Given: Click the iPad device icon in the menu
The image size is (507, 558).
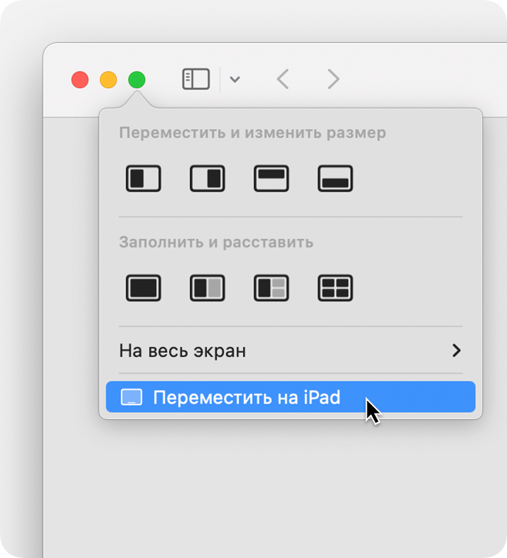Looking at the screenshot, I should point(131,397).
